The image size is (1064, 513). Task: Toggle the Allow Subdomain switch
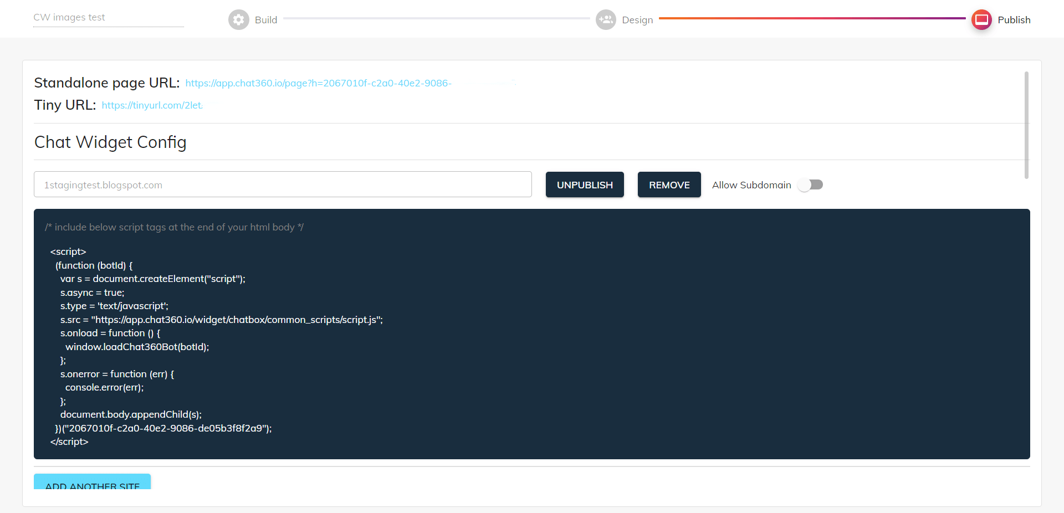click(810, 185)
